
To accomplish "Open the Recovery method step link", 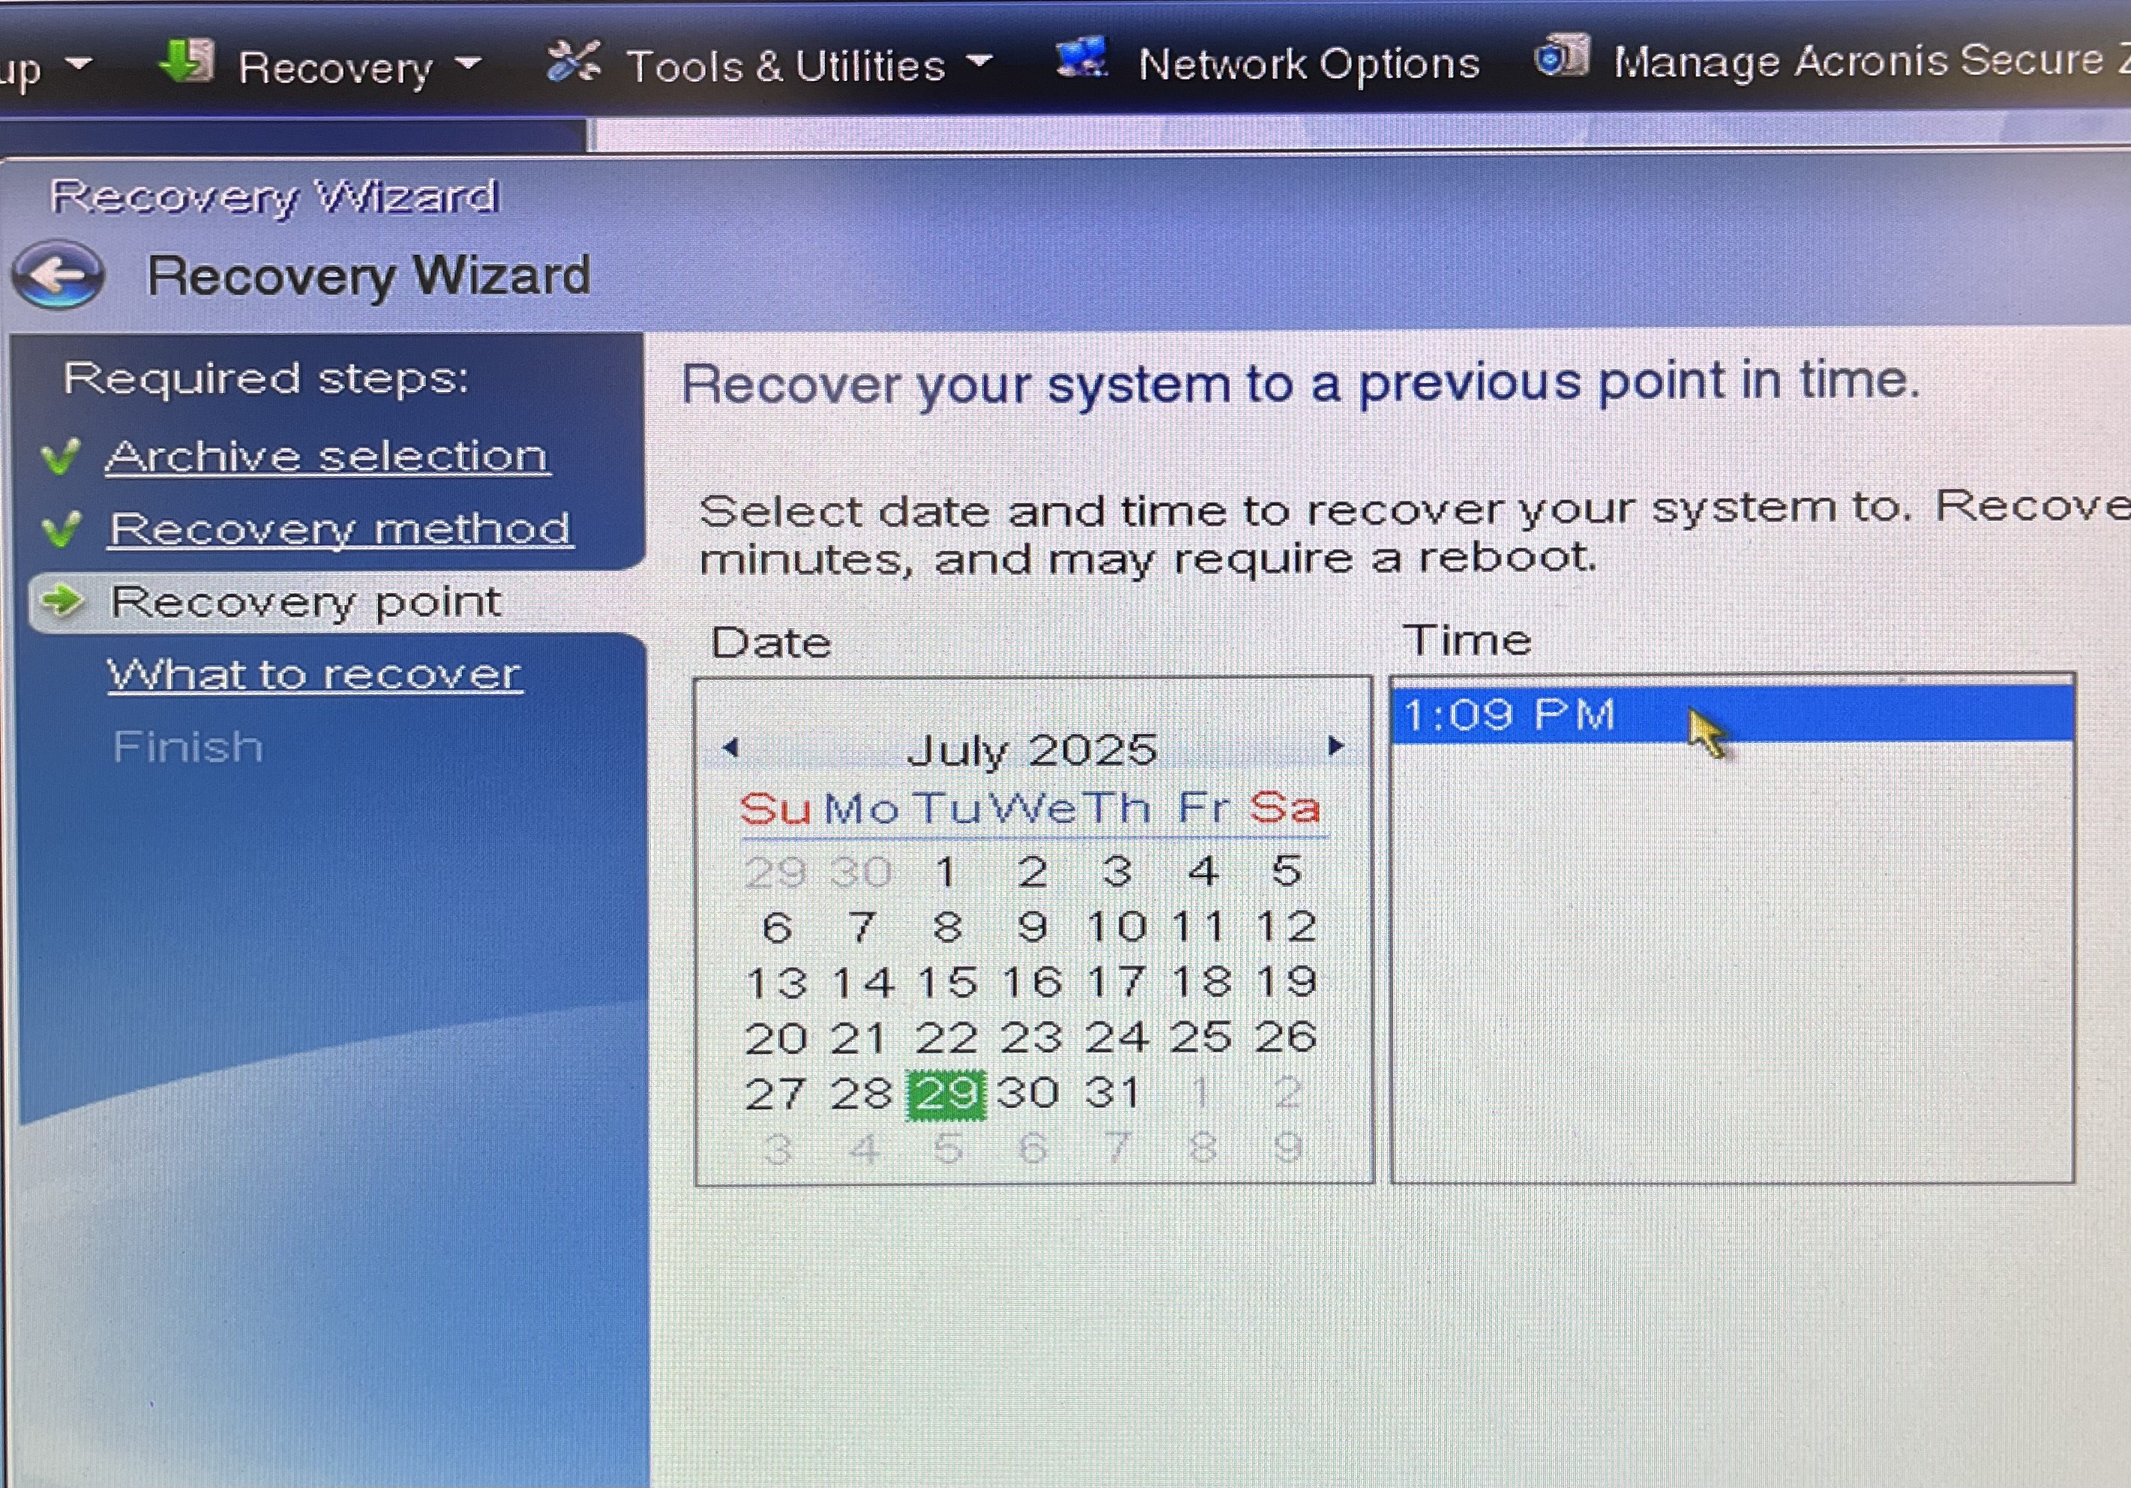I will 340,530.
